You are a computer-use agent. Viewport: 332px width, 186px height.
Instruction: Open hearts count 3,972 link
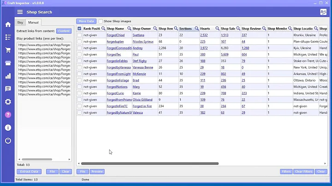point(204,48)
